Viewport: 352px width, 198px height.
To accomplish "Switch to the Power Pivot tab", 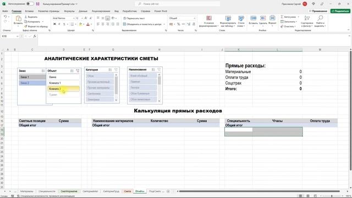I will click(x=161, y=11).
